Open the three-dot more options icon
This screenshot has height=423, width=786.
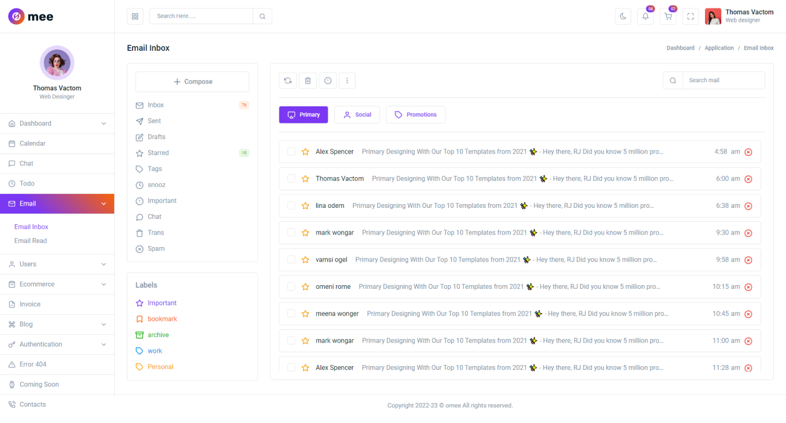tap(347, 80)
